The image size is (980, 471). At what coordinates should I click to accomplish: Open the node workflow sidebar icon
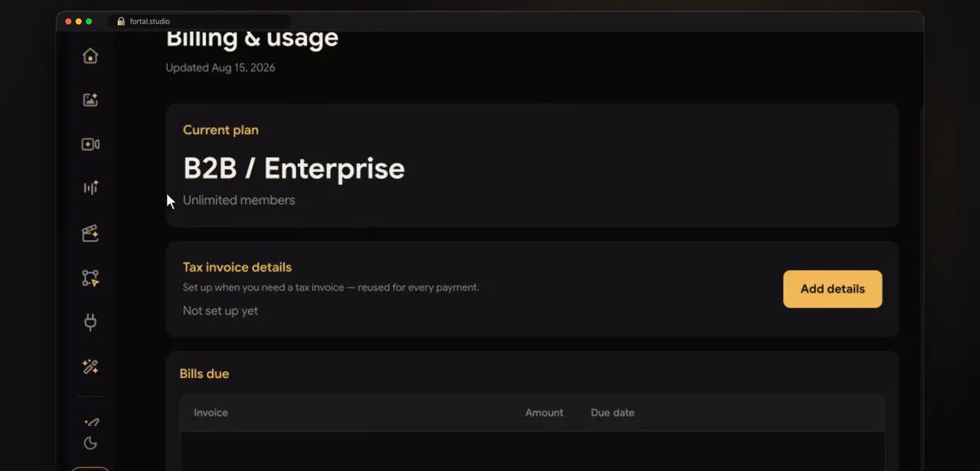pyautogui.click(x=90, y=278)
